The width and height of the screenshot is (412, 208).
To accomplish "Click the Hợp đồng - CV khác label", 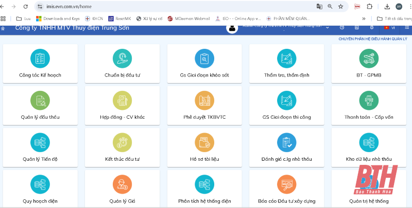I will coord(123,117).
